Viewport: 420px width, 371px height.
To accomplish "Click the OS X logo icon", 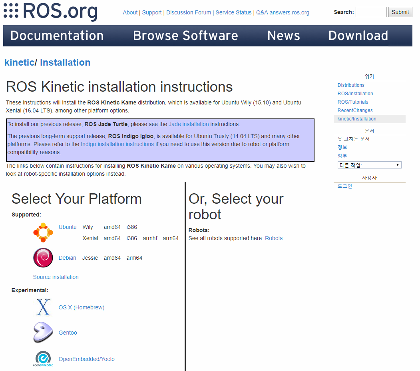I will point(43,307).
